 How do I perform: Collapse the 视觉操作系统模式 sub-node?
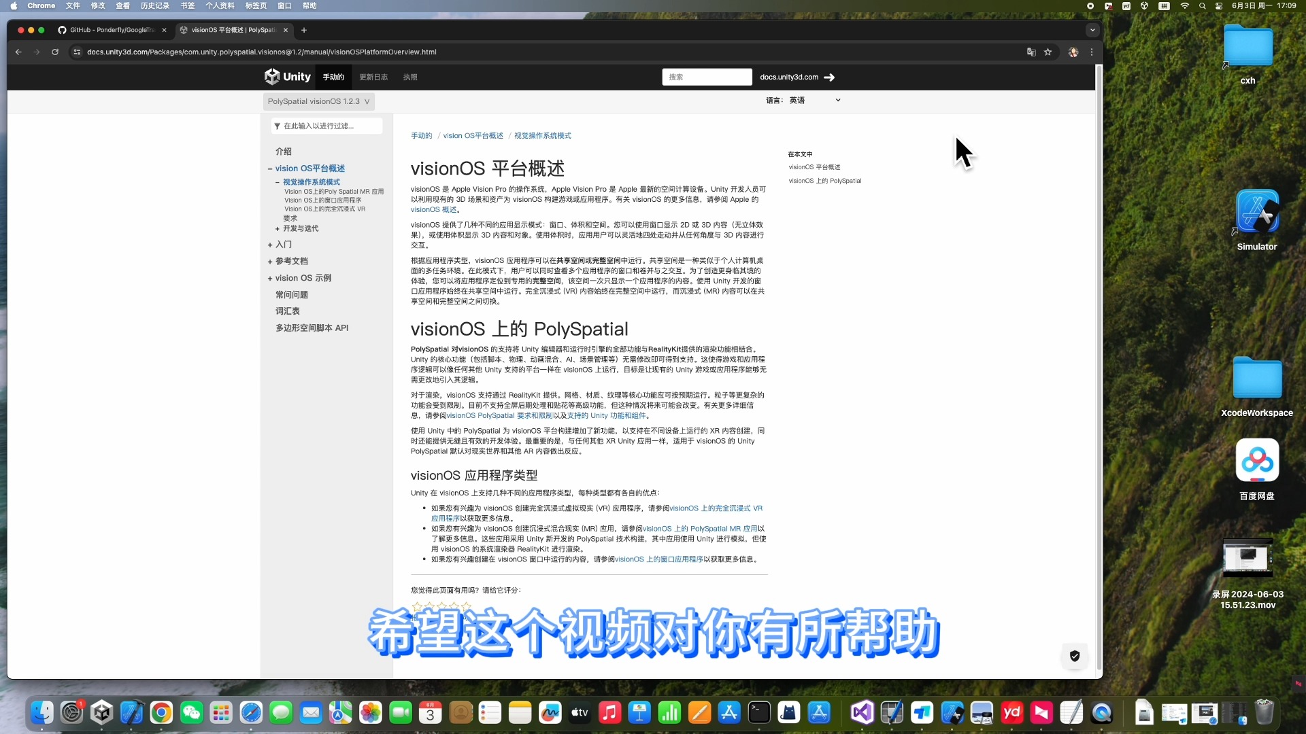coord(278,182)
